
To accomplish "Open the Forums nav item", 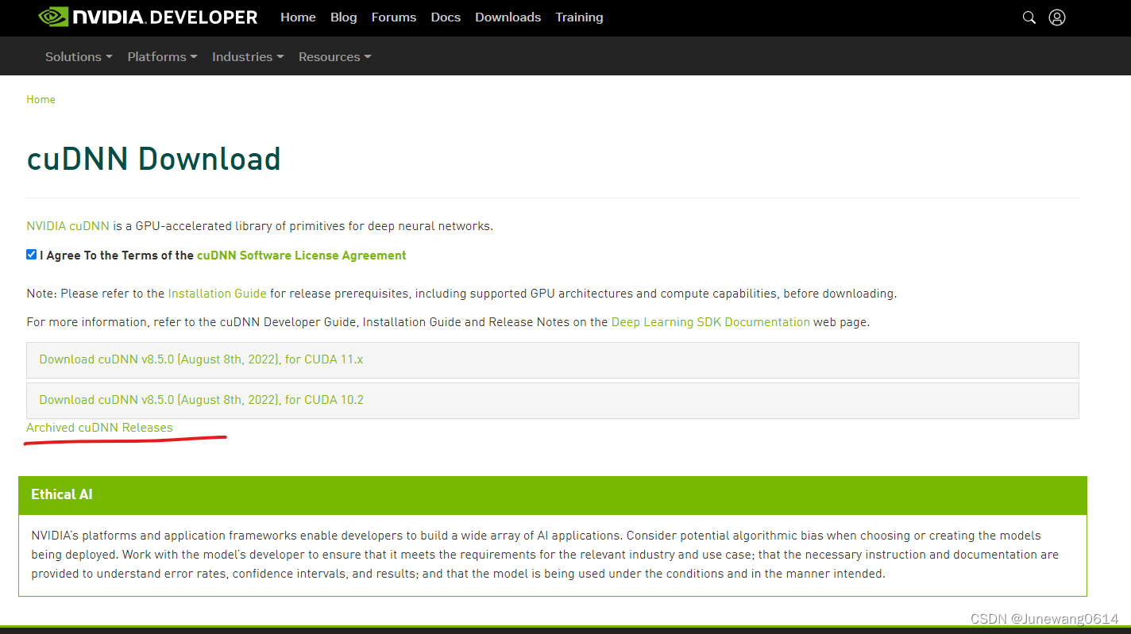I will [394, 17].
